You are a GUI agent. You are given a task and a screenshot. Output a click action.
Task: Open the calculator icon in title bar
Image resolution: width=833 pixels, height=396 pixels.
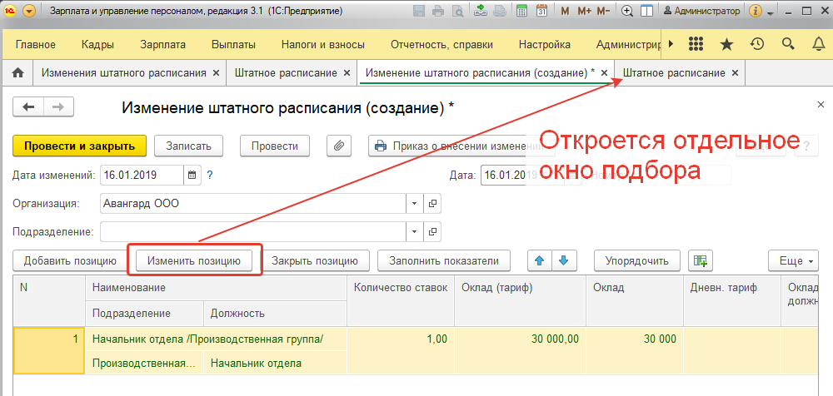point(521,12)
